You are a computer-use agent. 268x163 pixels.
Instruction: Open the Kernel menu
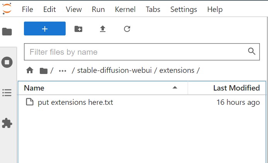[125, 9]
